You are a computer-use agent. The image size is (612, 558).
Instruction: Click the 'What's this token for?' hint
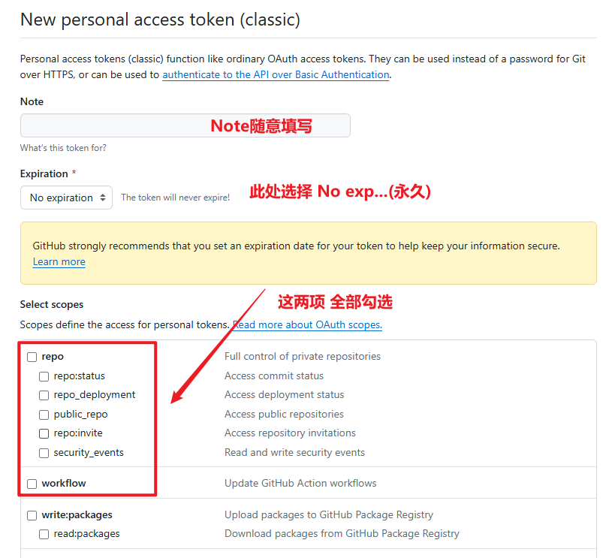coord(63,148)
